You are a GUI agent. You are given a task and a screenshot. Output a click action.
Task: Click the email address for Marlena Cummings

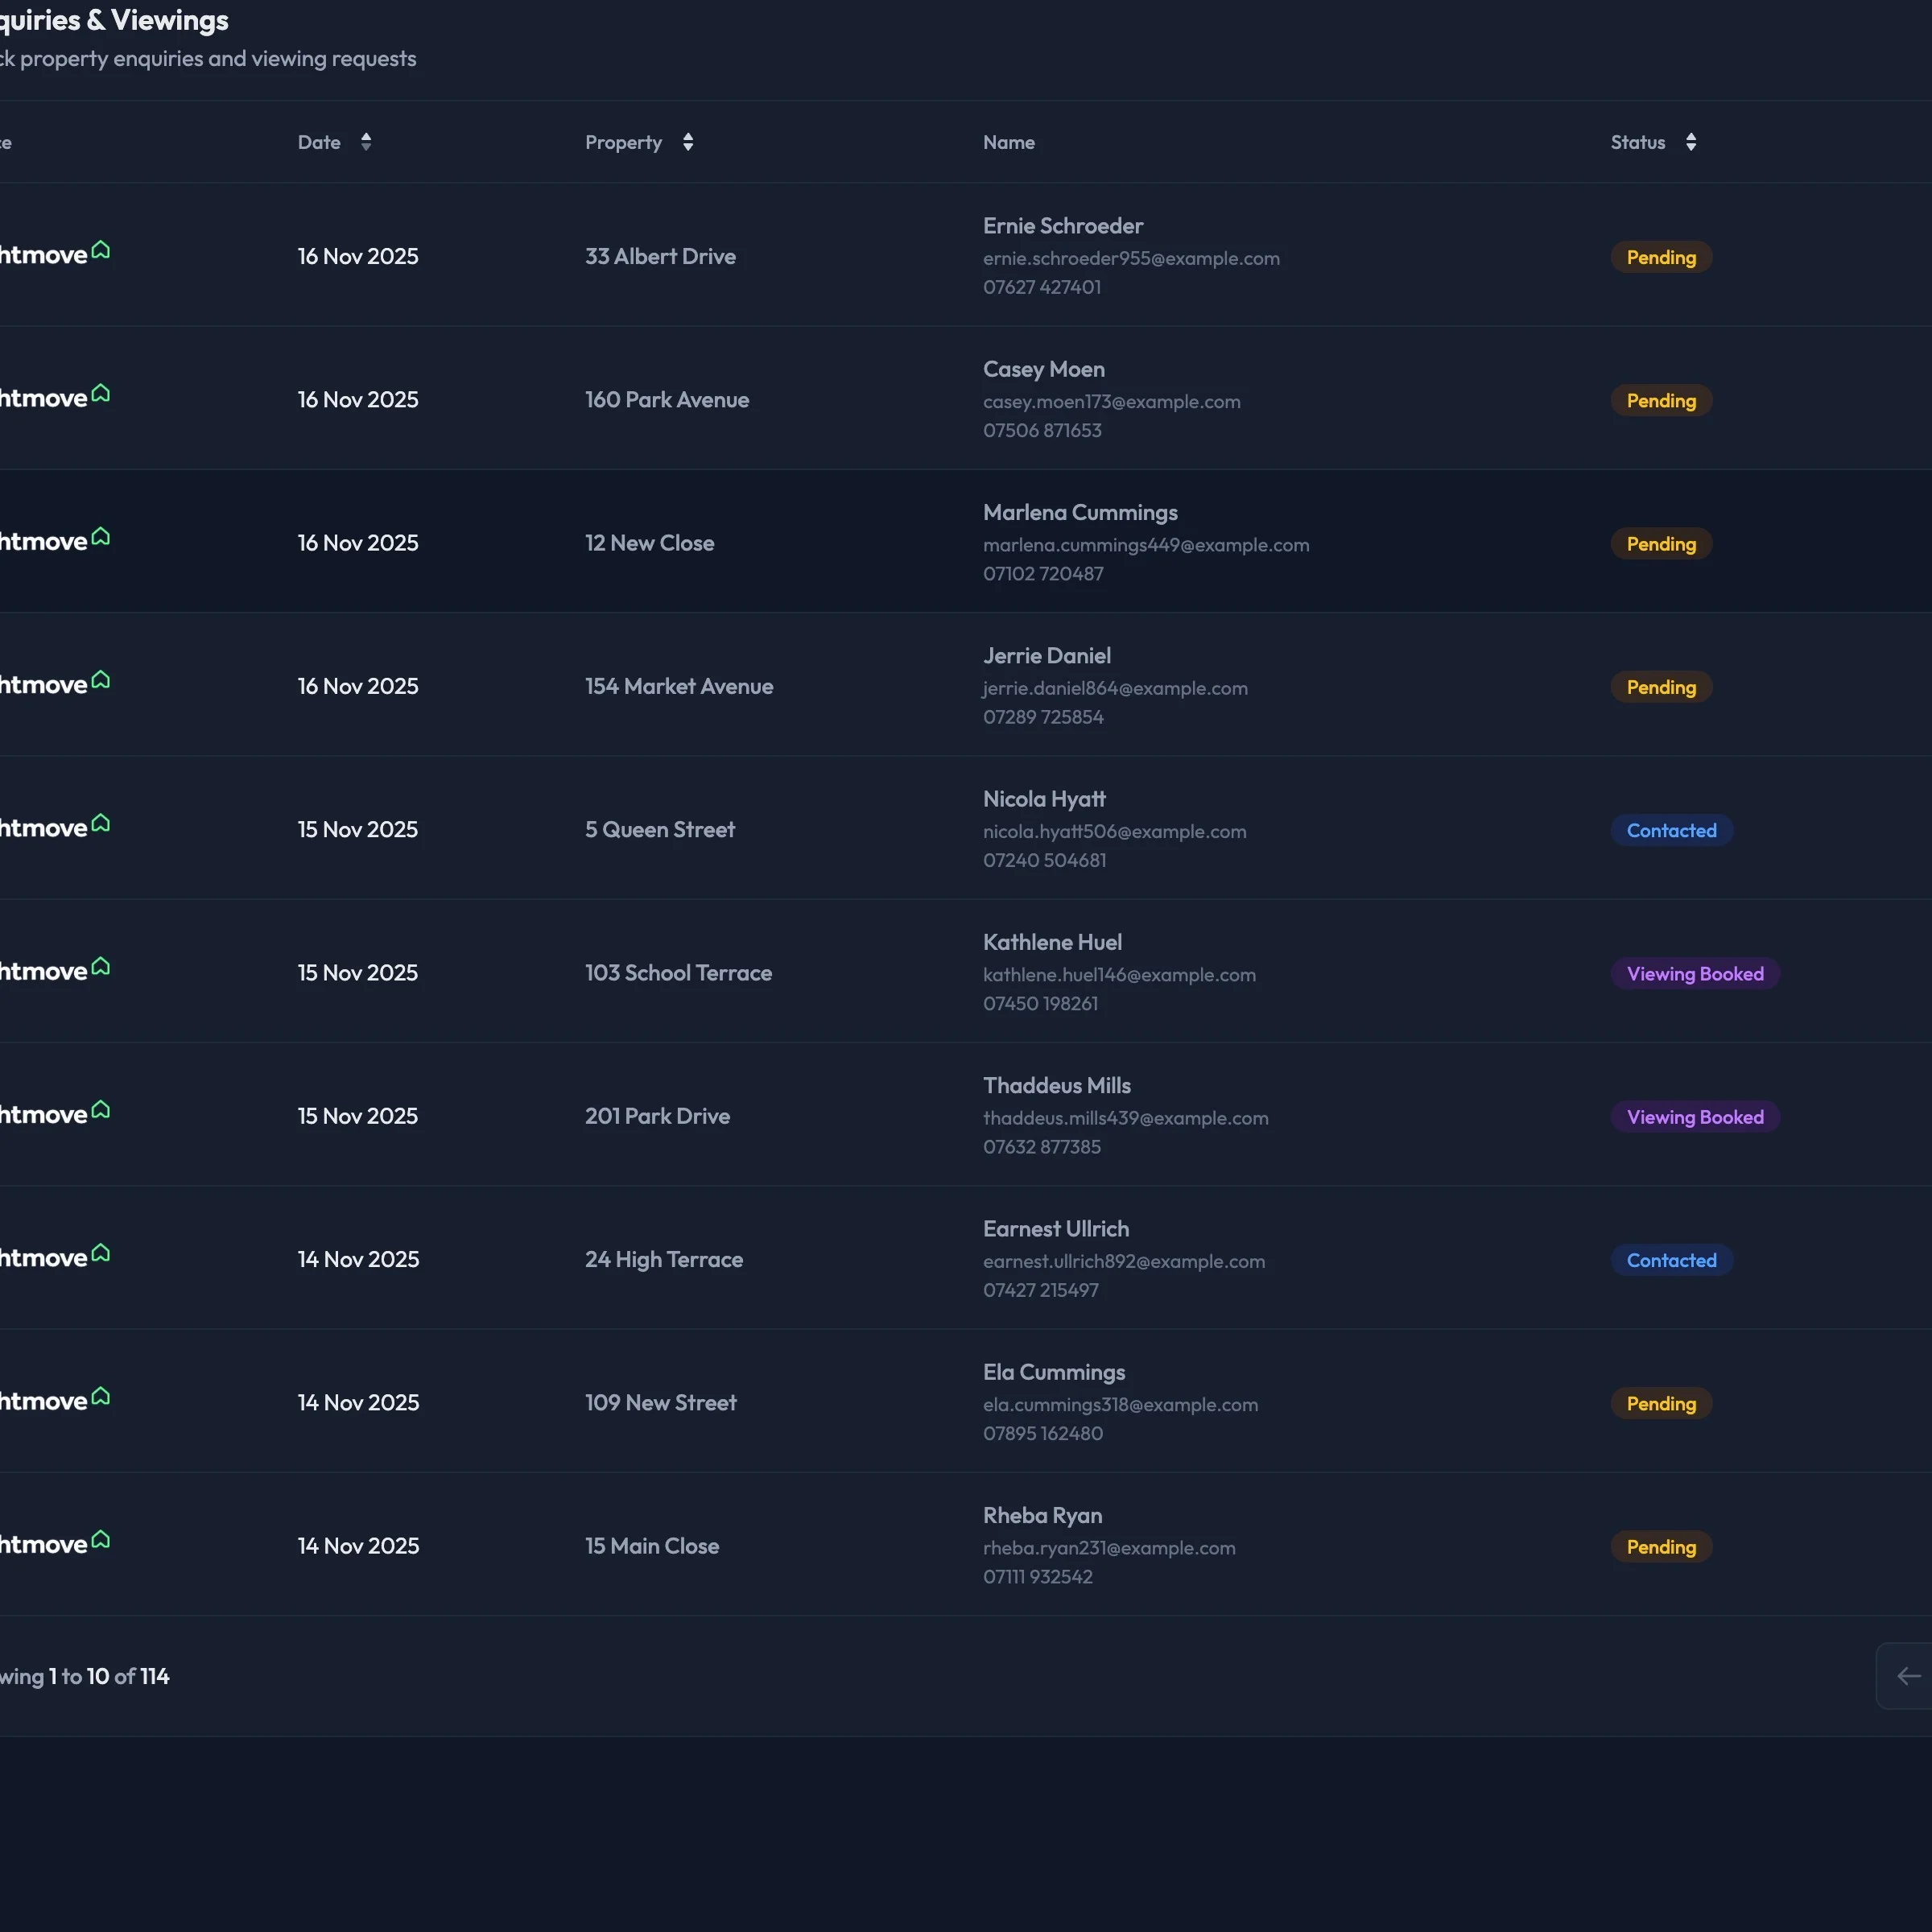(x=1146, y=545)
